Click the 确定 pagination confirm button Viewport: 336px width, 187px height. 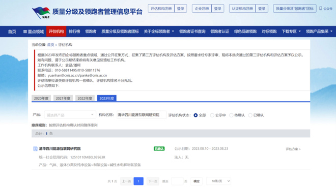coord(197,181)
